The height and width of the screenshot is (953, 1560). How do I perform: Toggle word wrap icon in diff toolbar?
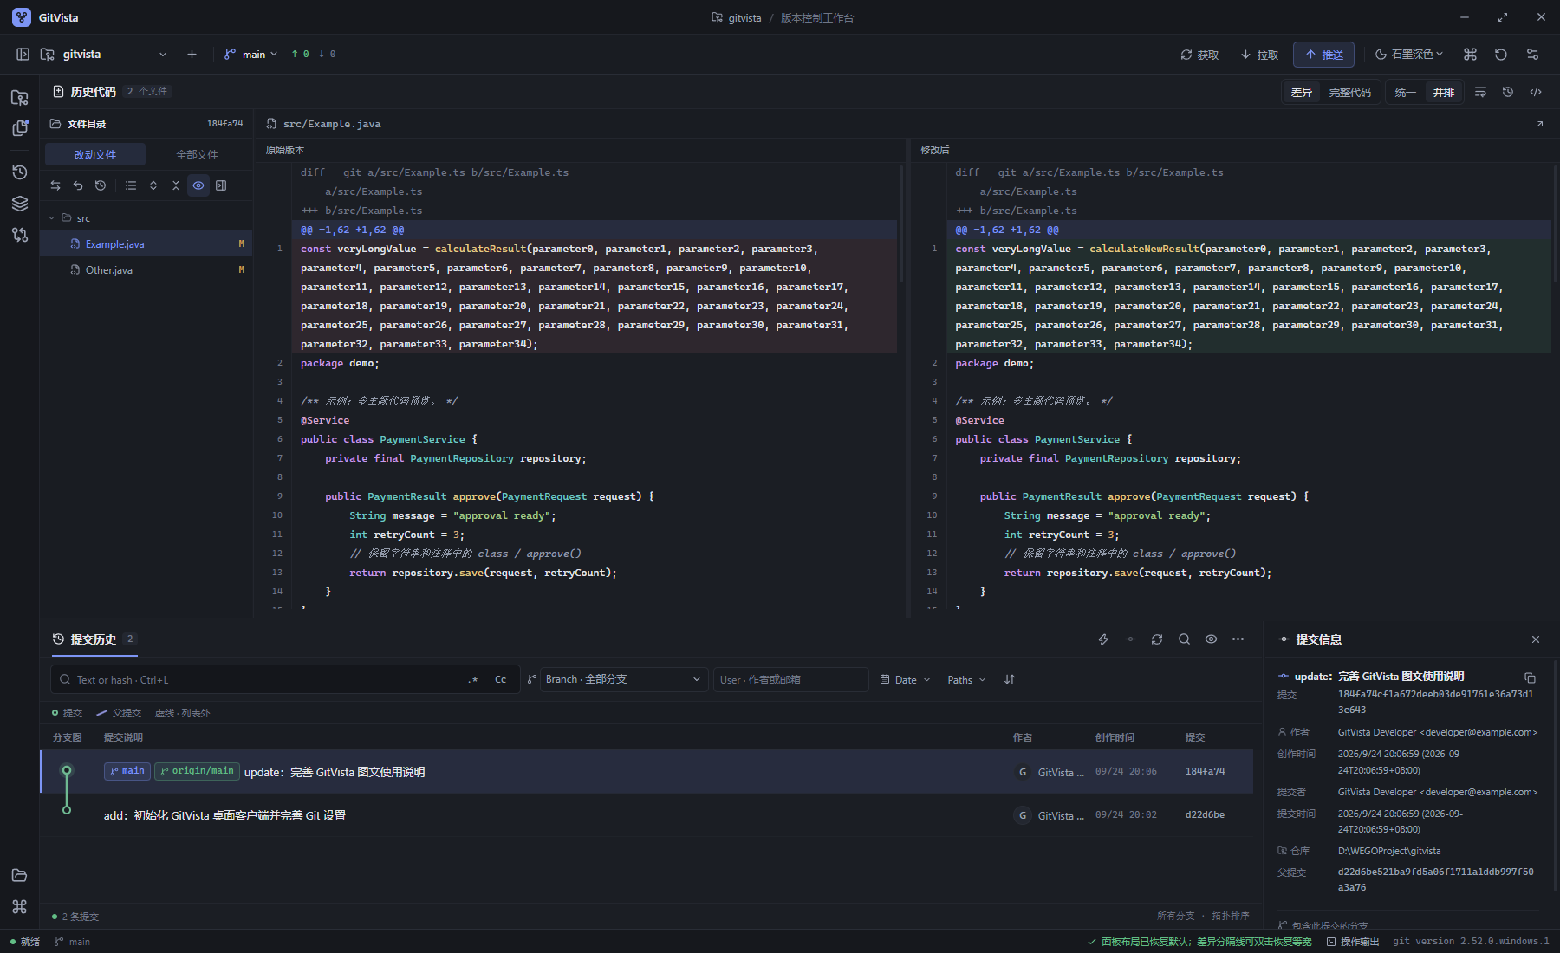(1480, 92)
